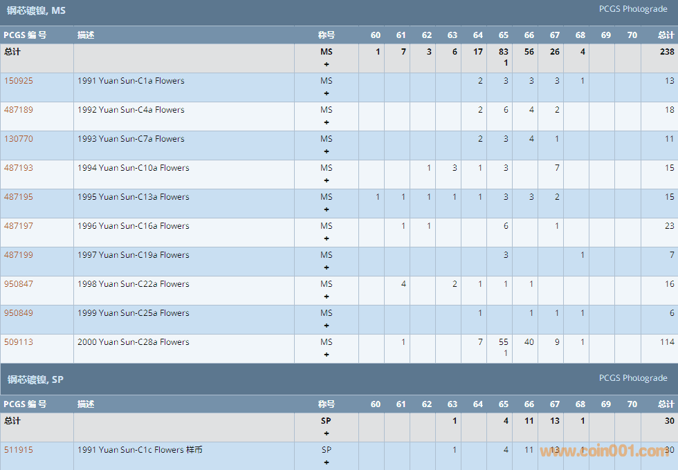Click grade 60 count for 1995 Yuan Sun-C13a
678x470 pixels.
click(378, 197)
